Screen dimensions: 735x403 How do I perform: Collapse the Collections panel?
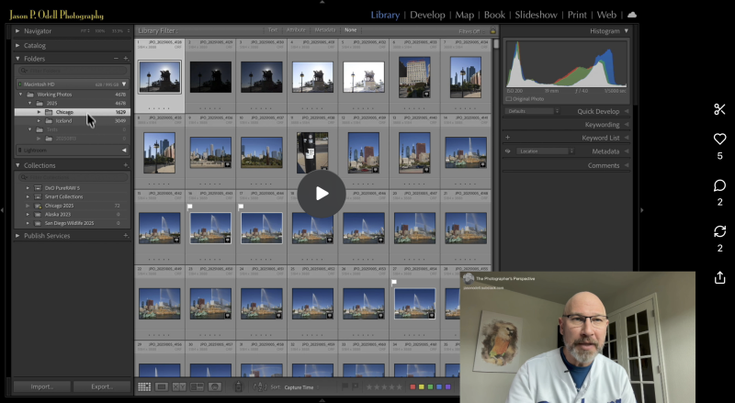(x=17, y=165)
